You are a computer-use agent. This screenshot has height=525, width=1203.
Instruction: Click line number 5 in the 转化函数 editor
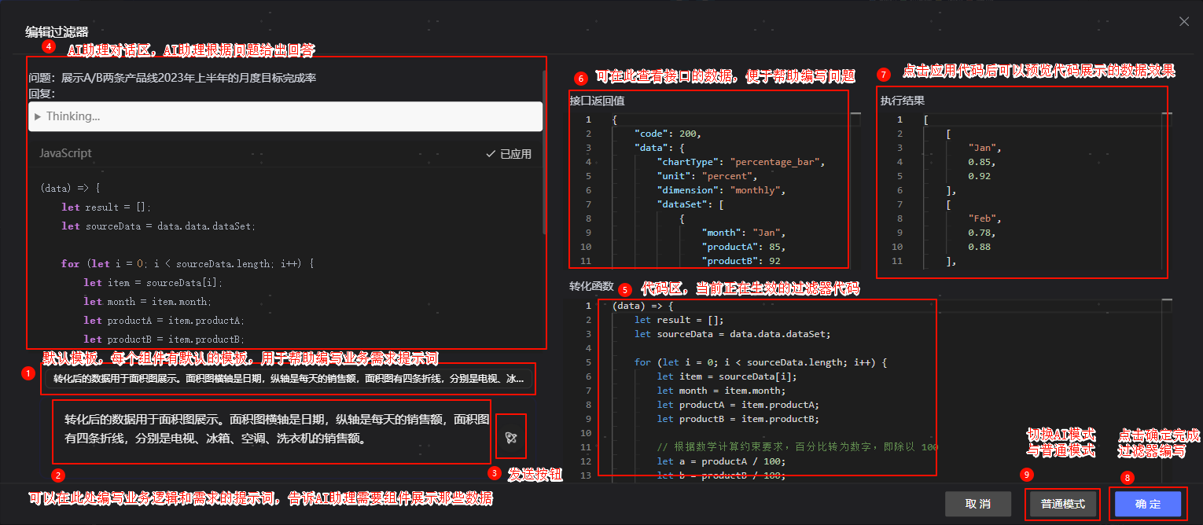(588, 362)
